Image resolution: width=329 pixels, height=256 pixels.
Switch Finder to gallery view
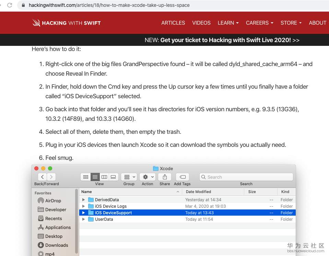click(113, 177)
